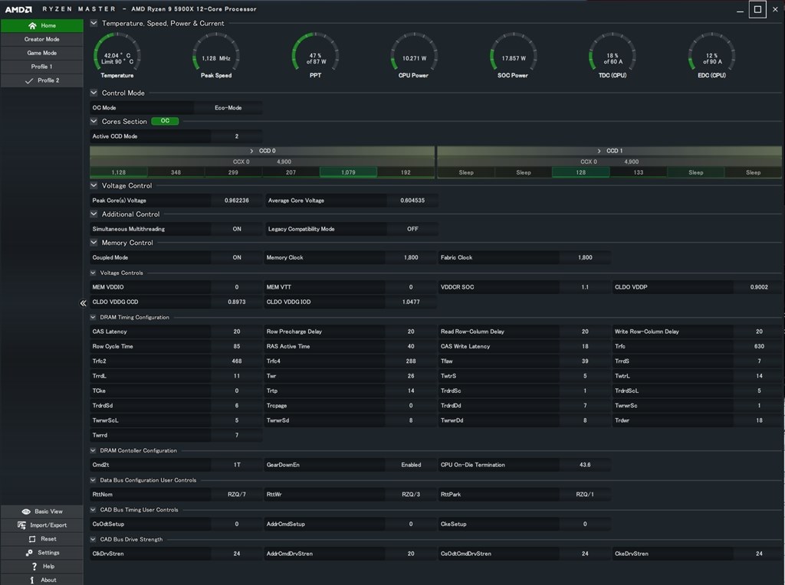Click the Temperature gauge
This screenshot has width=785, height=585.
pyautogui.click(x=117, y=56)
